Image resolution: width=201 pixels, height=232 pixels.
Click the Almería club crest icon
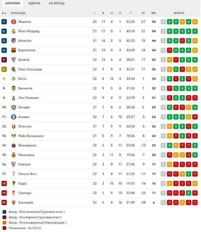click(x=13, y=203)
